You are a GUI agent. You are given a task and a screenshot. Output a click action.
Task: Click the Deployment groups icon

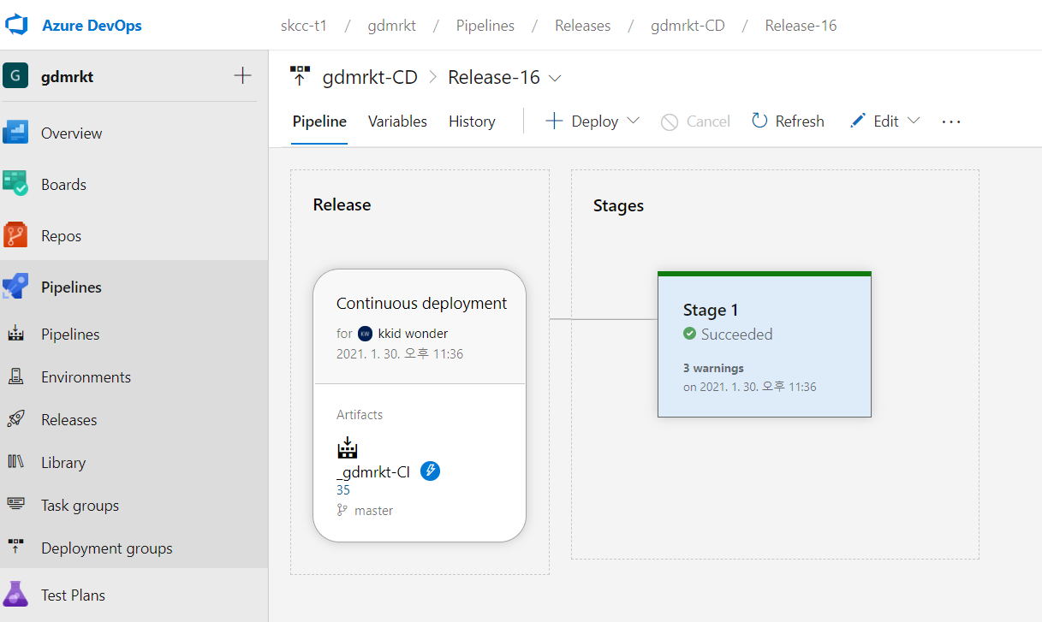tap(15, 548)
